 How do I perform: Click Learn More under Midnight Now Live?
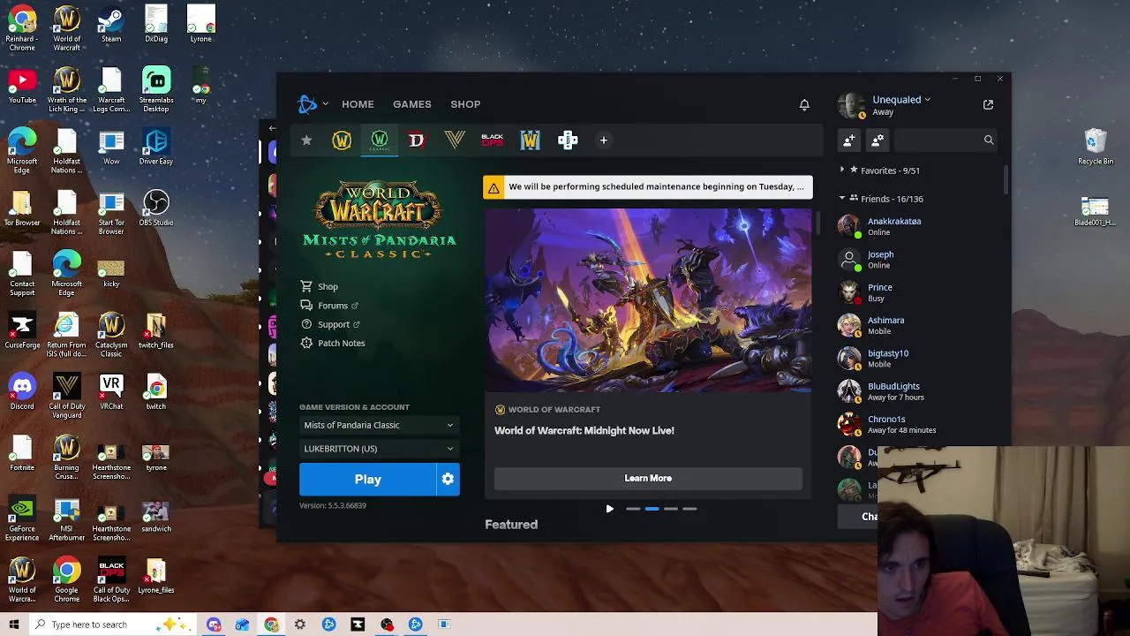[648, 478]
